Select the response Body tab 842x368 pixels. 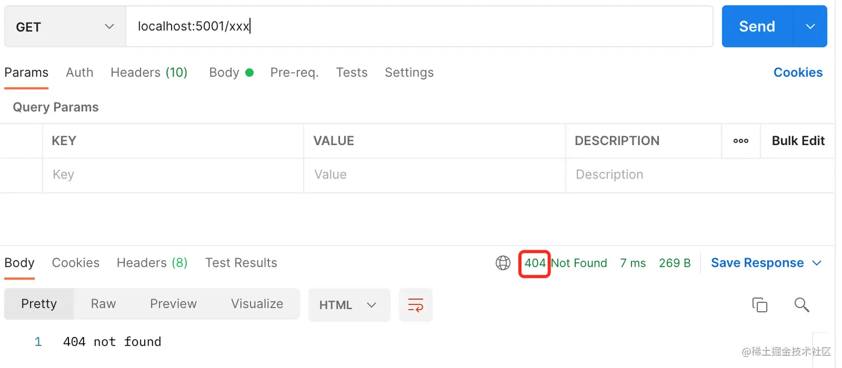(x=19, y=263)
